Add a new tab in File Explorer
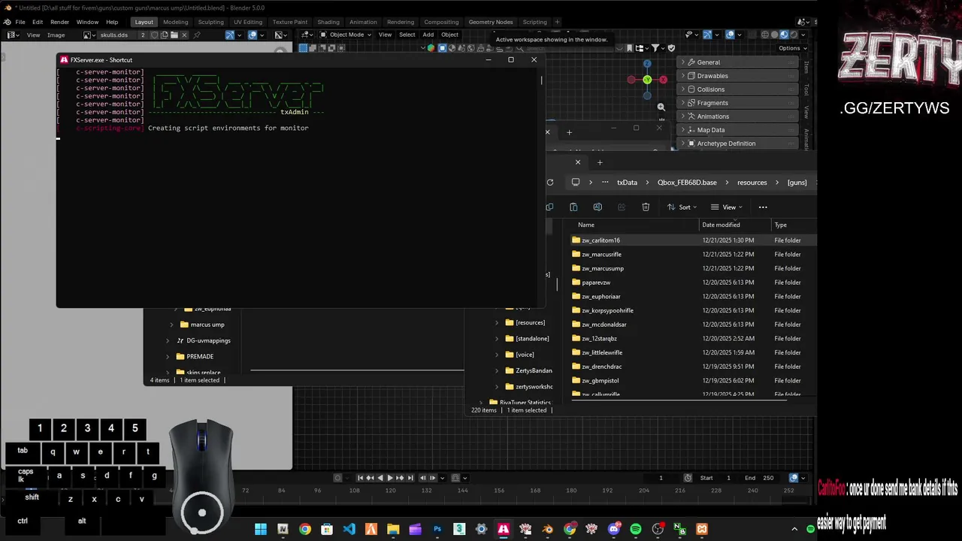 [600, 162]
